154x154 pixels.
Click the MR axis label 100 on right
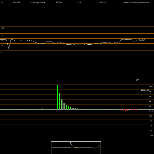point(151,87)
